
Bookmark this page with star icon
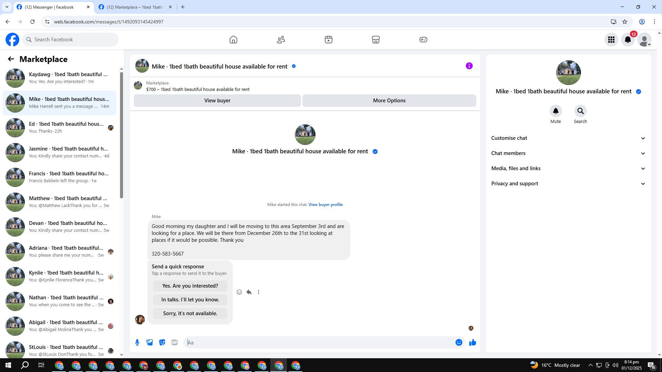tap(625, 22)
